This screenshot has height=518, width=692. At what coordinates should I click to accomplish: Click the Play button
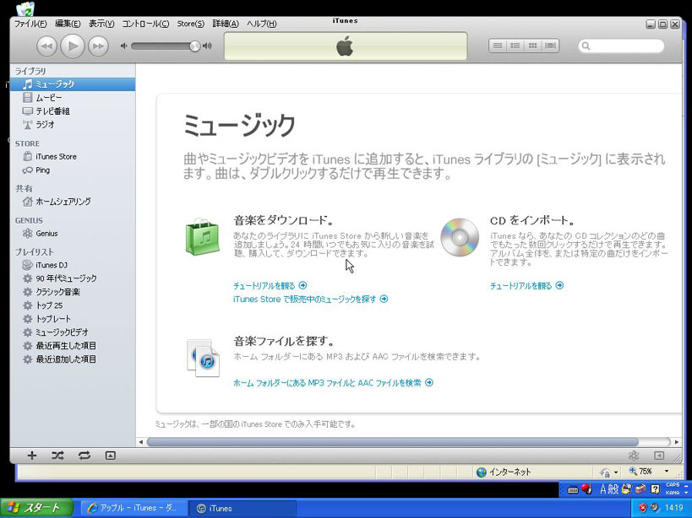pos(73,46)
